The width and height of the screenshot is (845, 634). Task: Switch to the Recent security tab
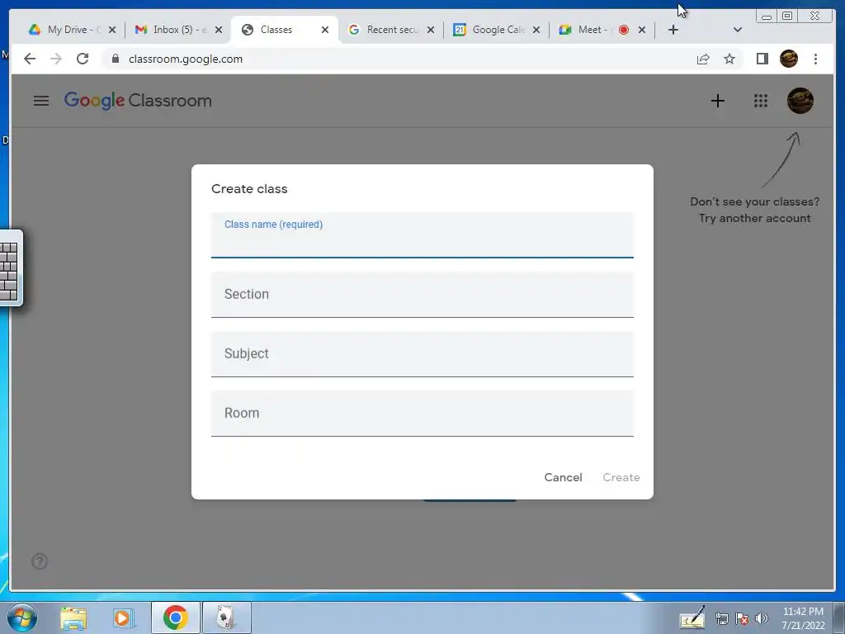pos(392,30)
